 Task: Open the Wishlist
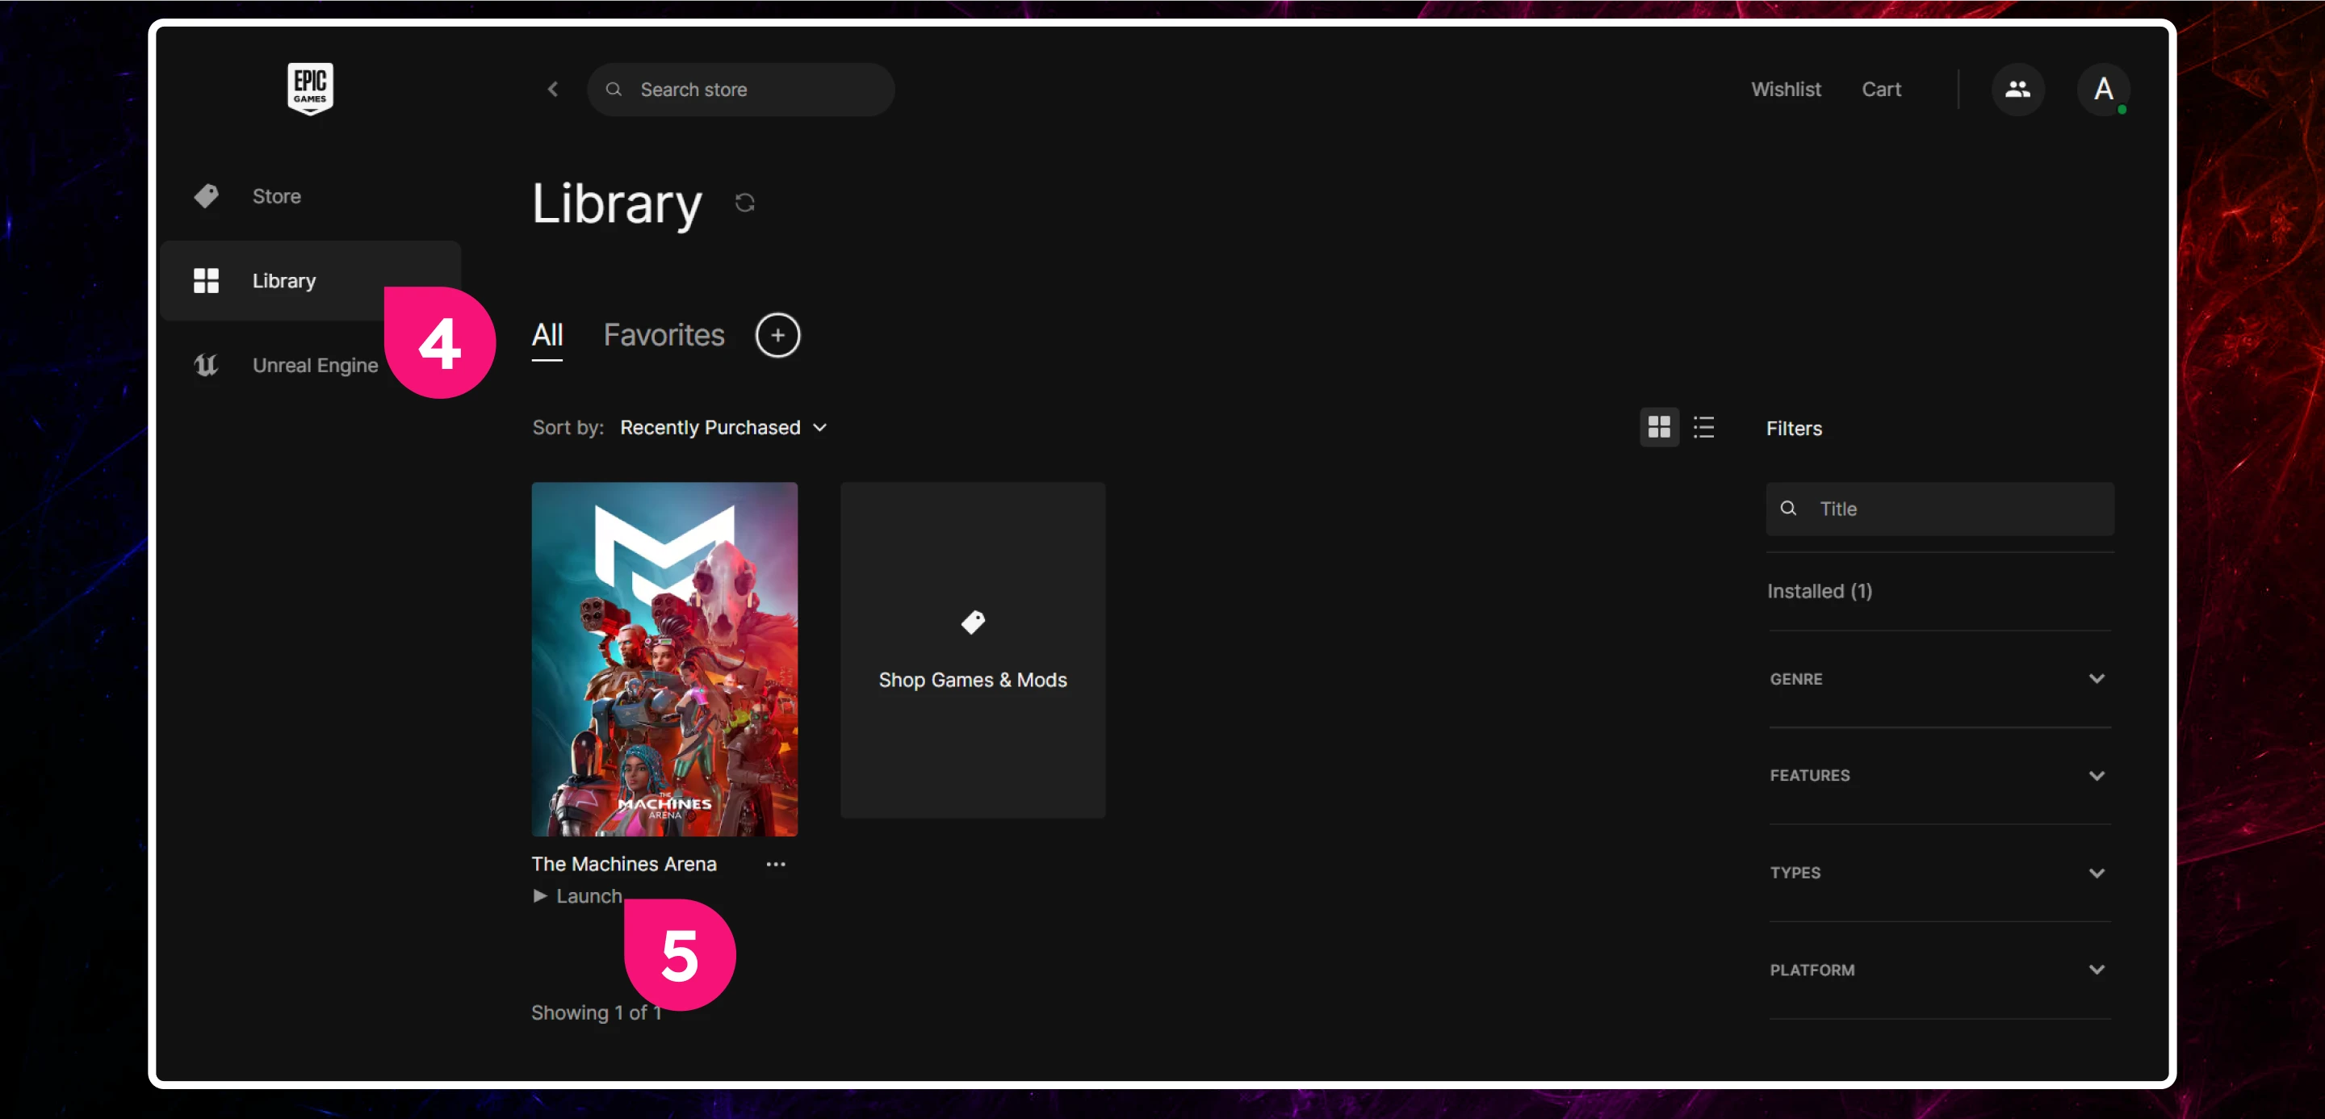point(1785,90)
